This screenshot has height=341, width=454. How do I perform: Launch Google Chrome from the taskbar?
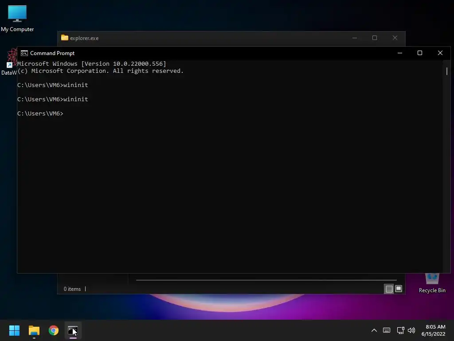pos(54,330)
